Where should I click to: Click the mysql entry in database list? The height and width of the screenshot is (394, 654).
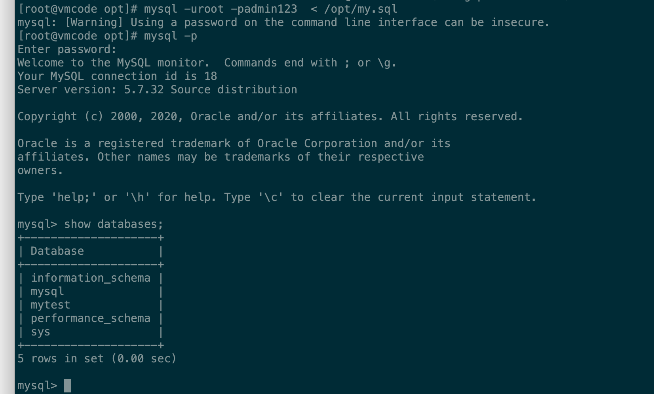tap(47, 292)
